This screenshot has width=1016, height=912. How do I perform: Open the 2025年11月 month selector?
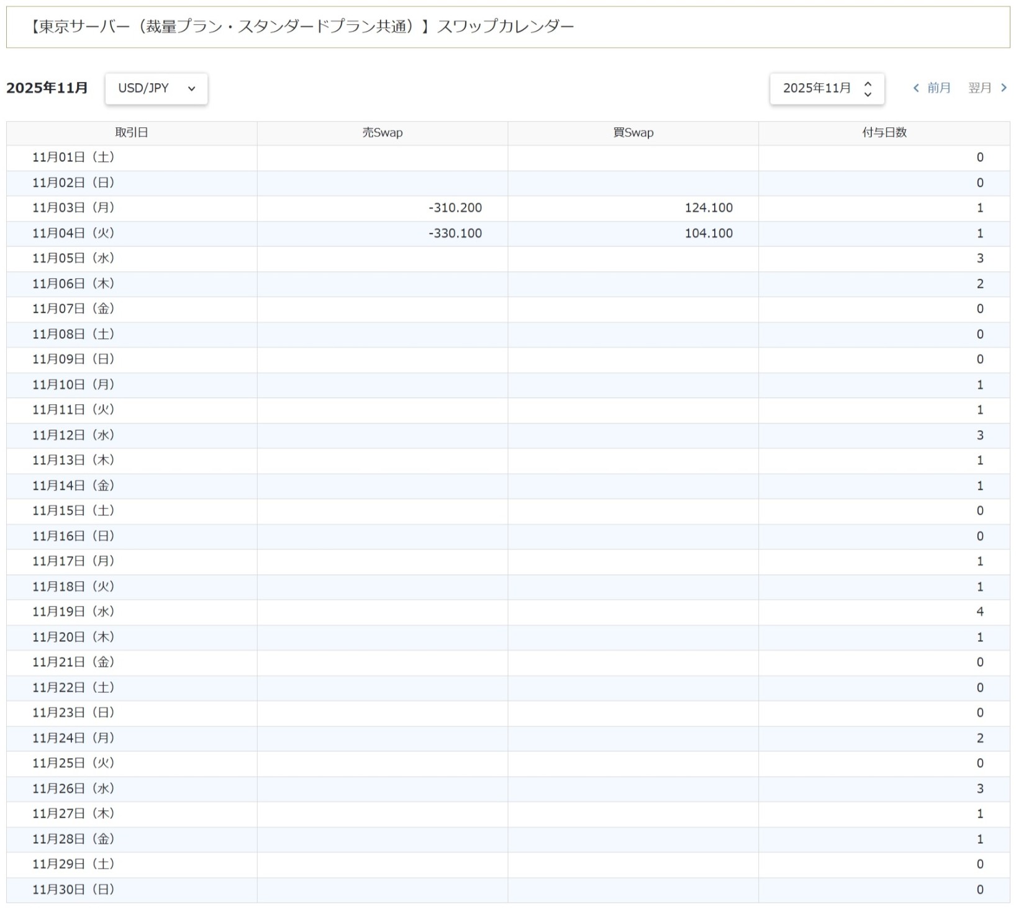(x=827, y=89)
